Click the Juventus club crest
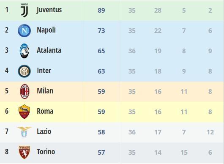 pos(24,11)
